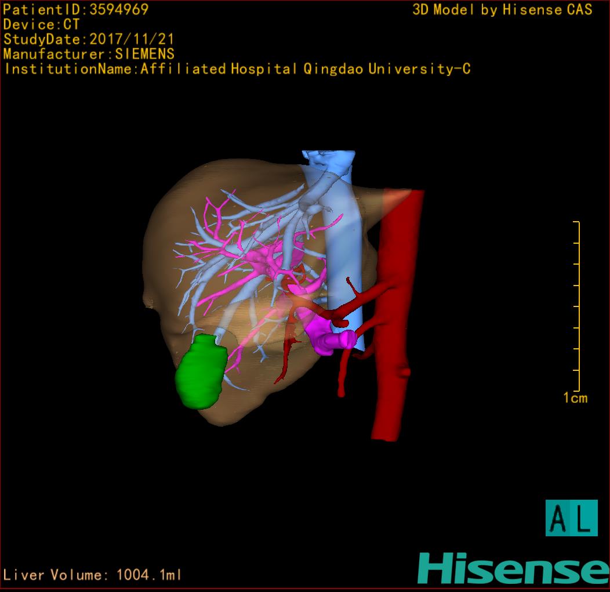Image resolution: width=610 pixels, height=592 pixels.
Task: Click the 'Manufacturer:SIEMENS' text
Action: point(88,54)
